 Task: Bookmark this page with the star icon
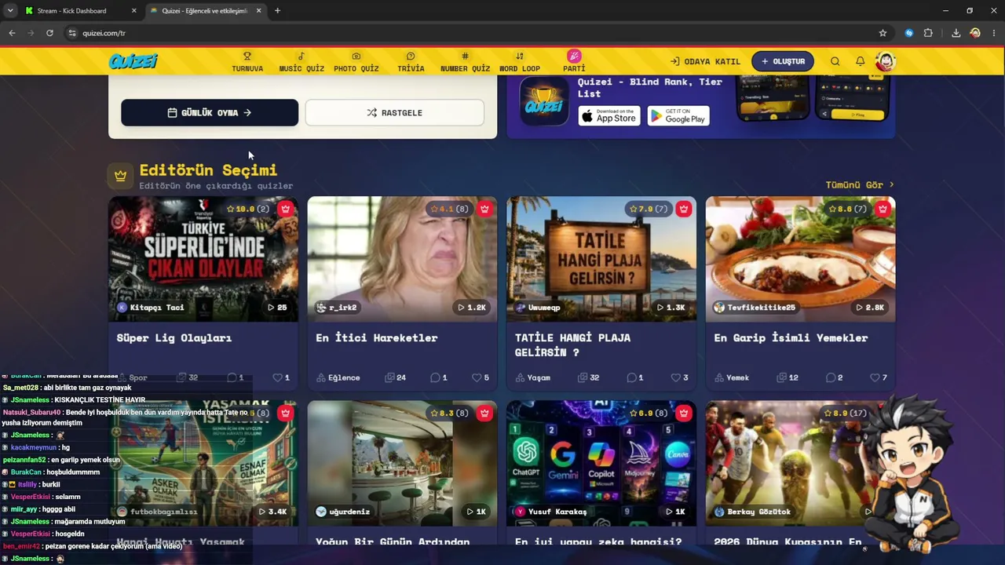pos(883,33)
